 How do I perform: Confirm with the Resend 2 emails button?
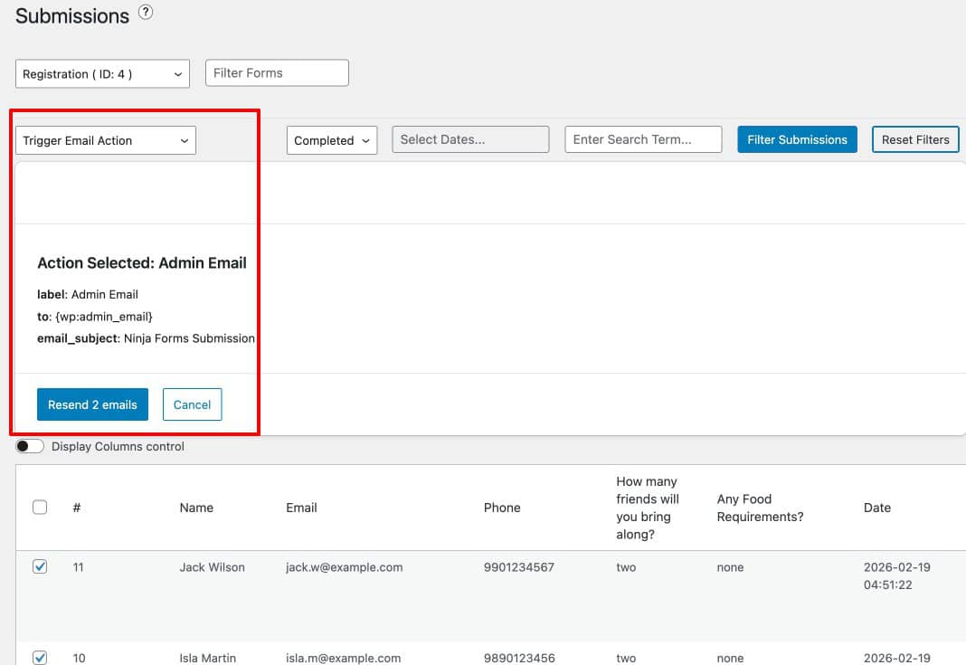[x=92, y=404]
